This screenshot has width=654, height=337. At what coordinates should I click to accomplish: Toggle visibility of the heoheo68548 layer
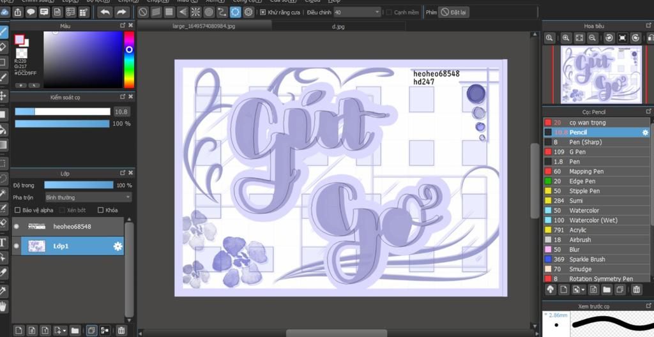click(16, 227)
